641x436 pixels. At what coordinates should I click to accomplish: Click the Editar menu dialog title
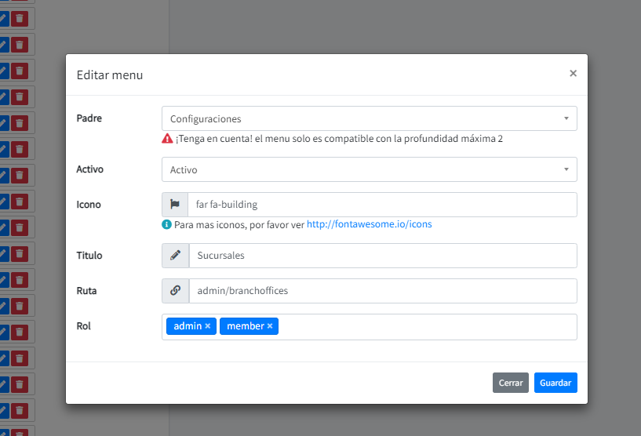tap(109, 75)
